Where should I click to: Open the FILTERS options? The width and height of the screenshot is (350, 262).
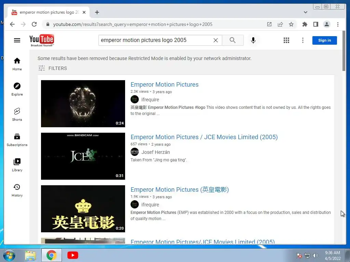coord(53,68)
